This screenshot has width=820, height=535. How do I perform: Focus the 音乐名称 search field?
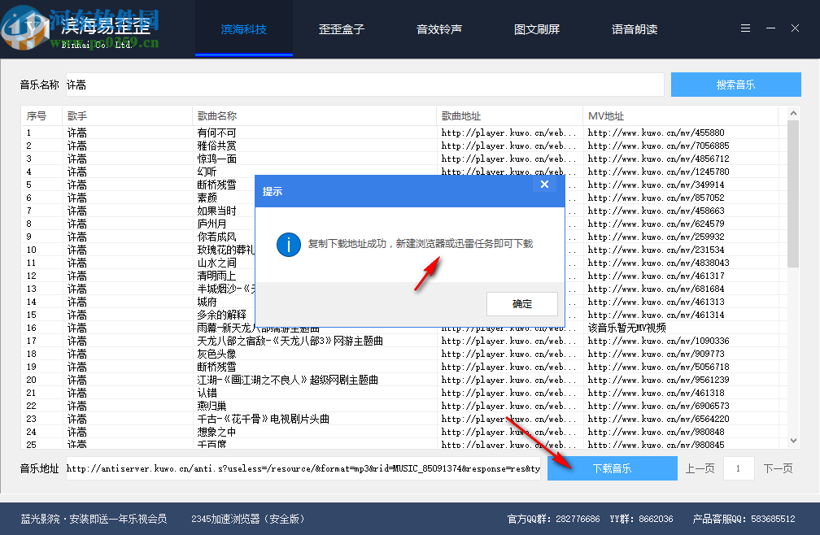click(364, 85)
